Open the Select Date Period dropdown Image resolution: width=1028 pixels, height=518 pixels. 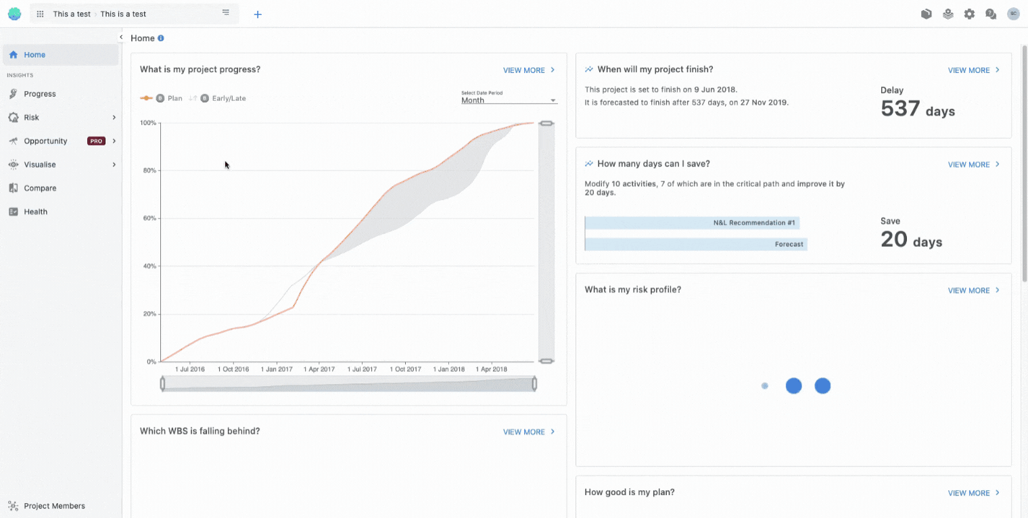509,100
